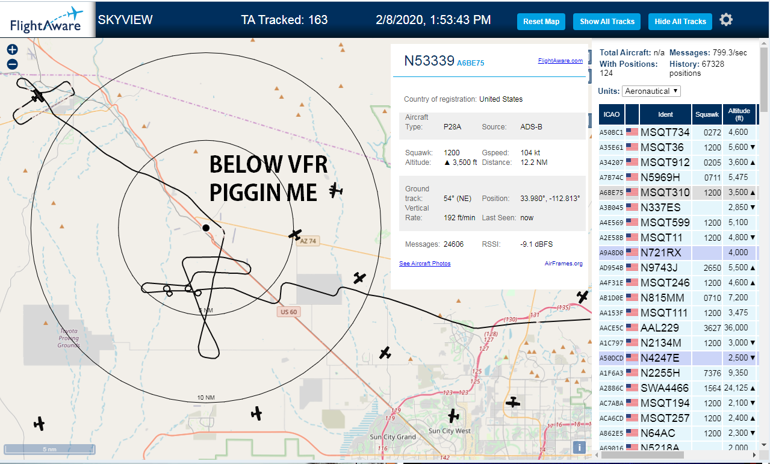770x464 pixels.
Task: Select the N721RX aircraft row
Action: 678,253
